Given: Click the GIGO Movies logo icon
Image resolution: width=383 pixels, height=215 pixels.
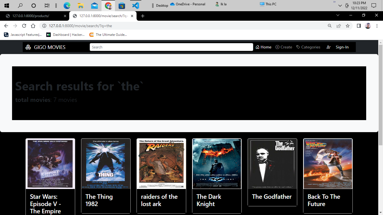Looking at the screenshot, I should (x=28, y=47).
